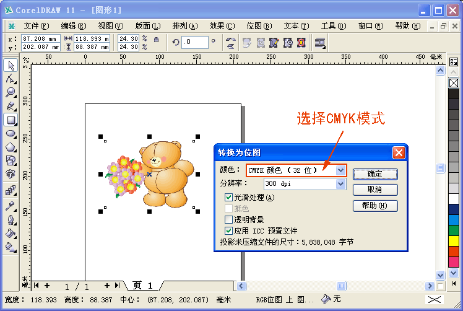The width and height of the screenshot is (463, 311).
Task: Open the 编辑 menu
Action: (74, 26)
